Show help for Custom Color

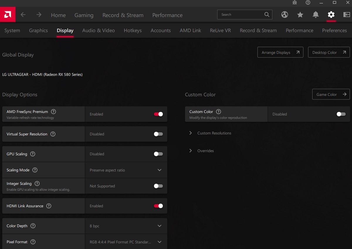click(219, 112)
